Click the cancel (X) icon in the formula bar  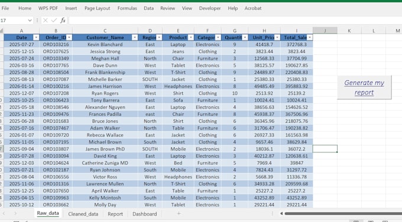click(46, 20)
